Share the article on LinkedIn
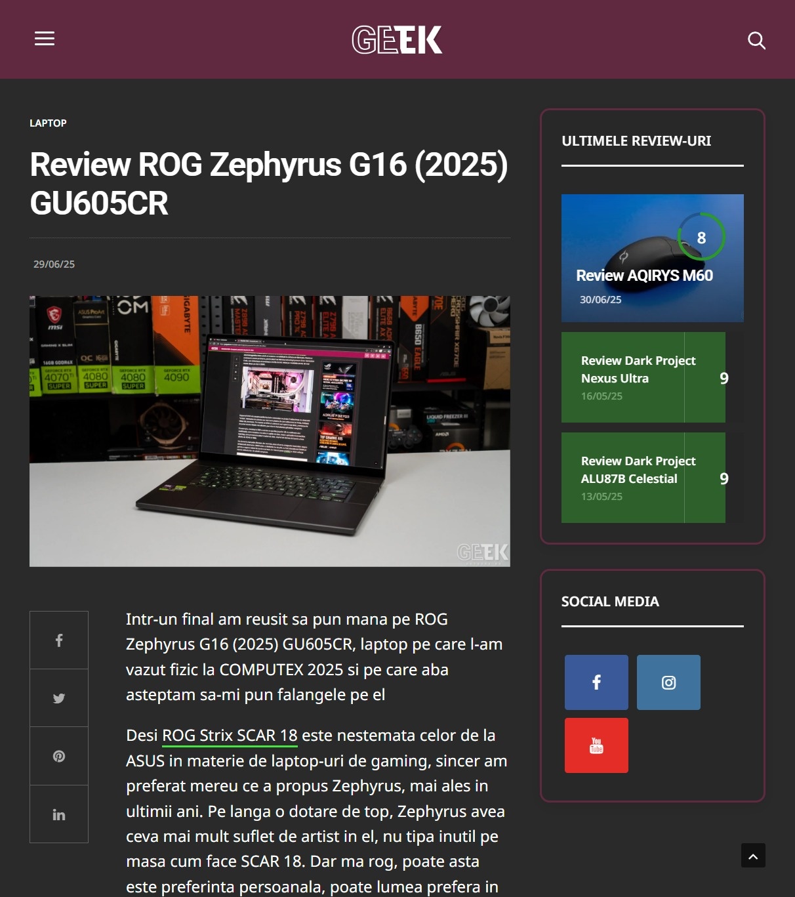 (59, 814)
